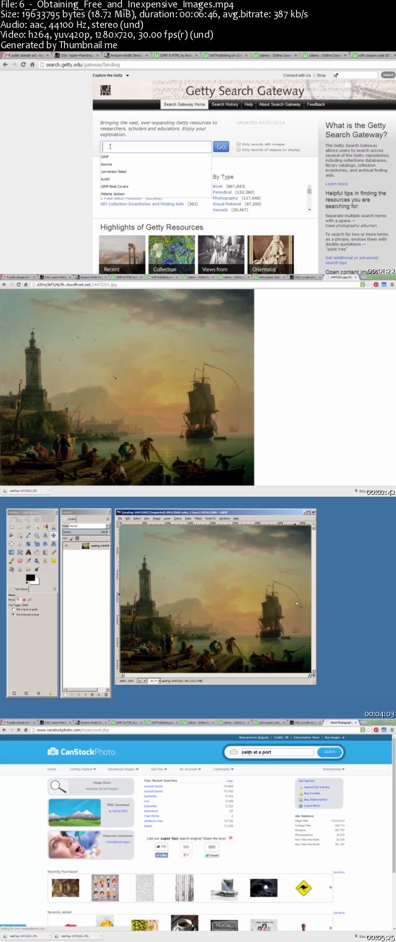Click back arrow on the Getty browser page

click(5, 64)
